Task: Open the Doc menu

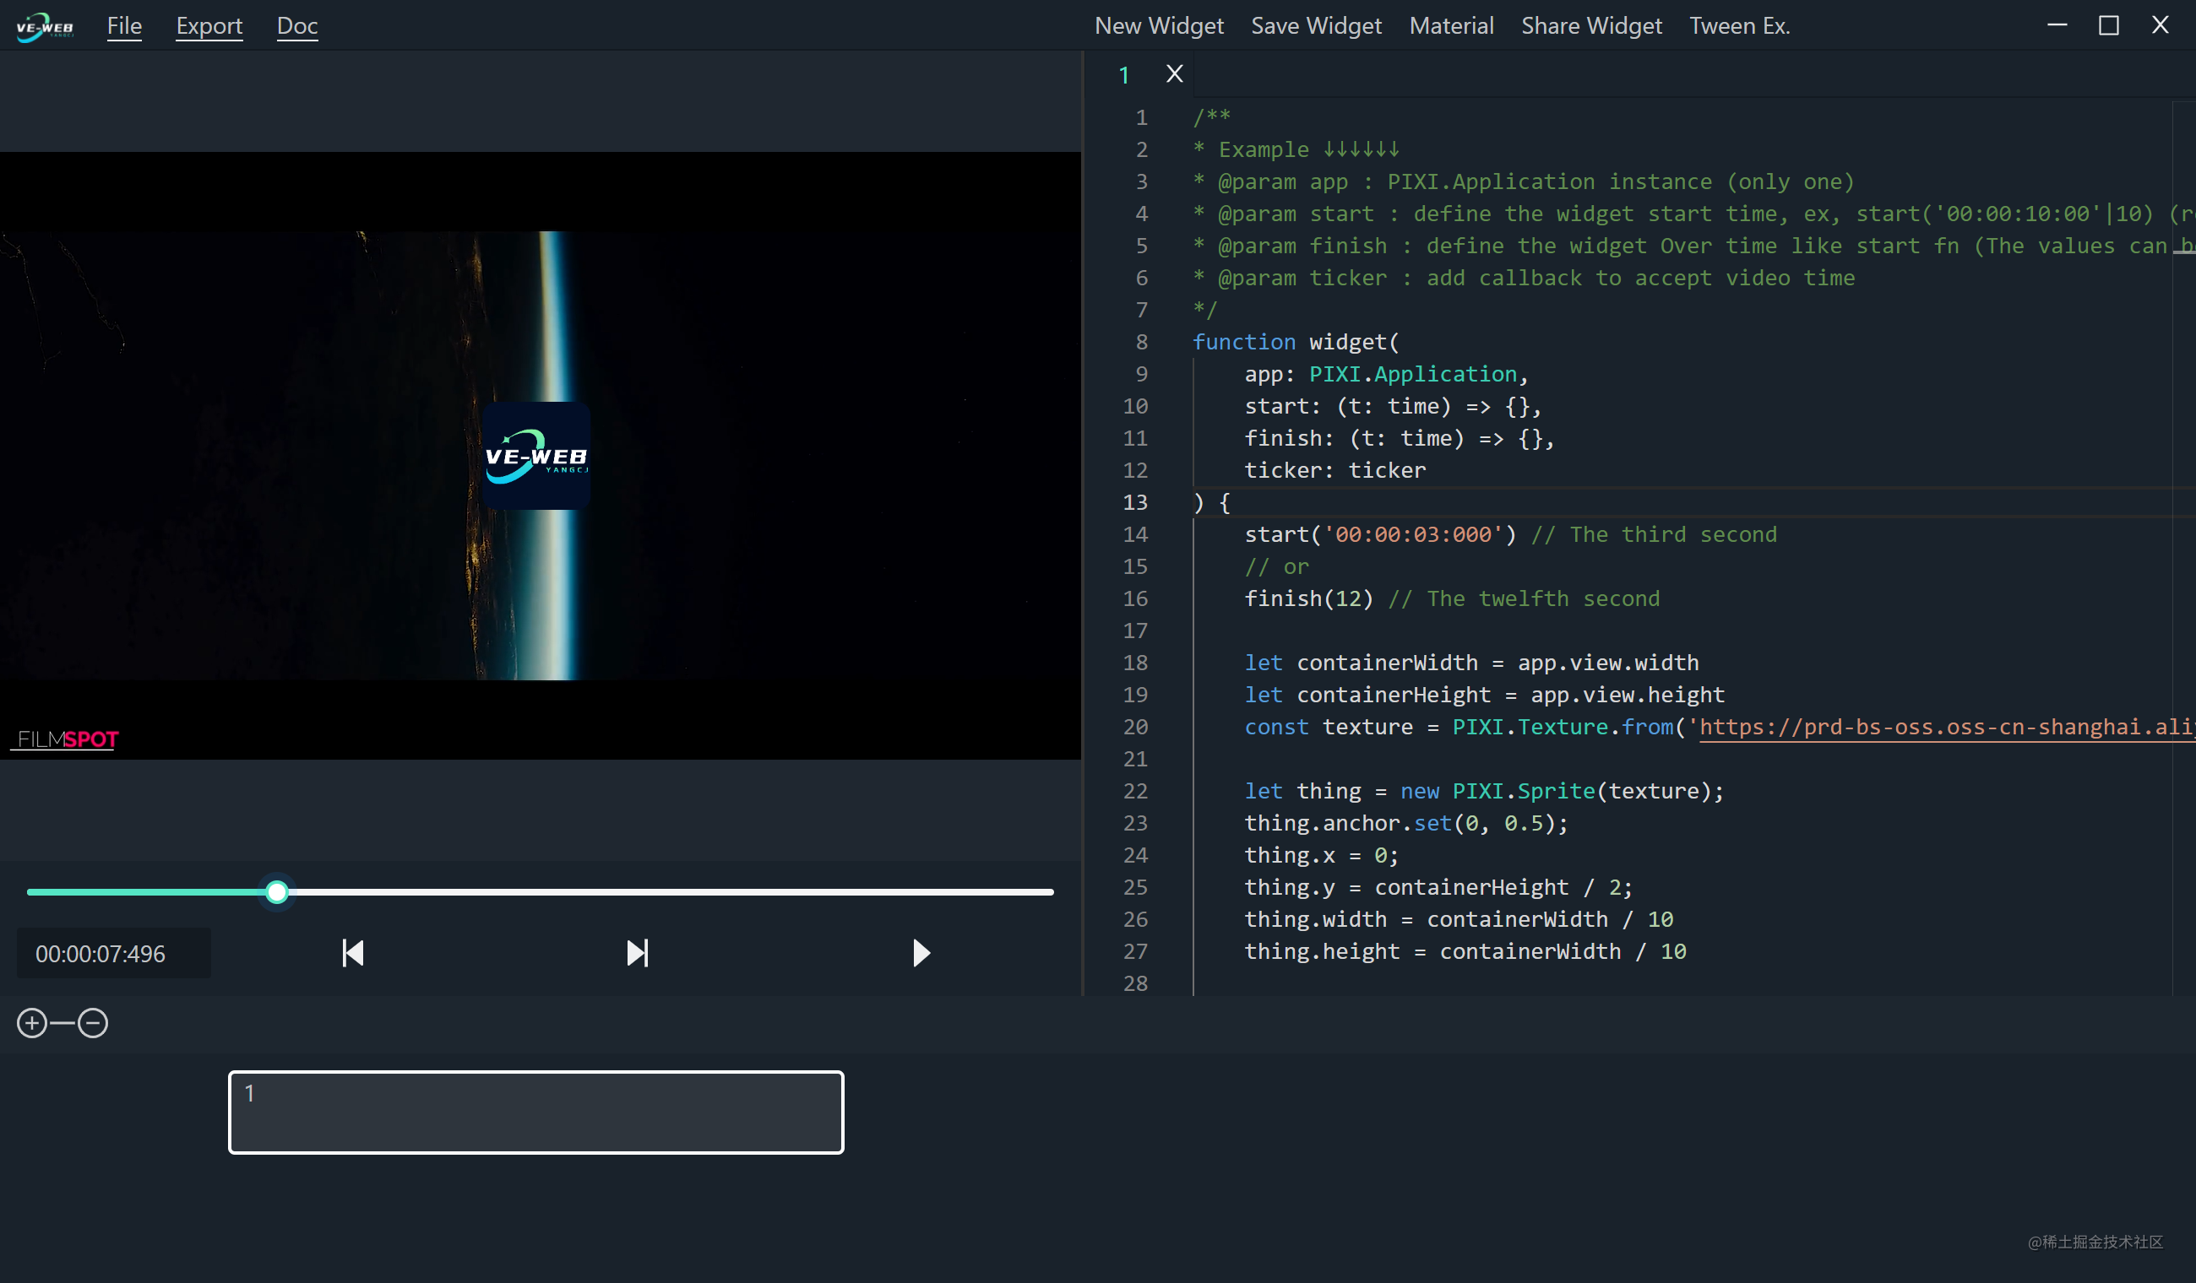Action: pos(297,26)
